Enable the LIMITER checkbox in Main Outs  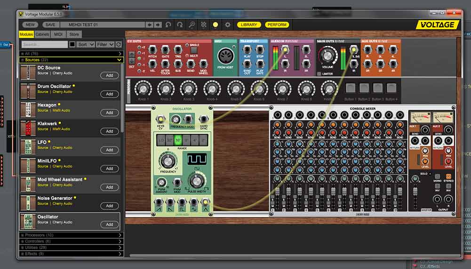[319, 73]
